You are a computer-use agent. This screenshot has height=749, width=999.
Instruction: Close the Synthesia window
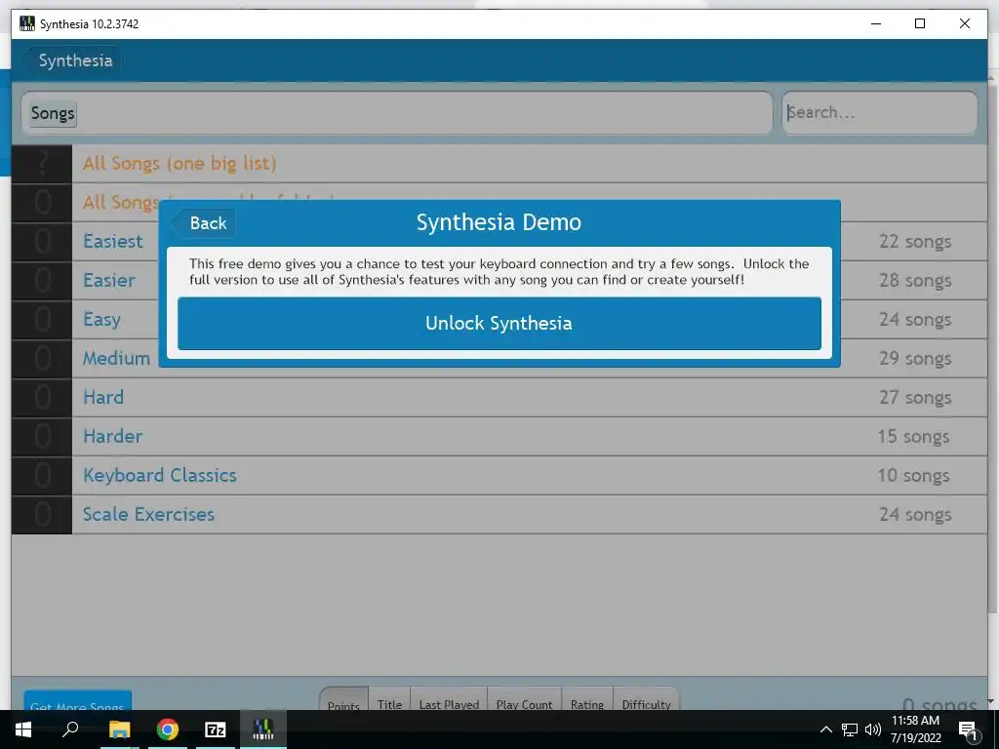[965, 23]
